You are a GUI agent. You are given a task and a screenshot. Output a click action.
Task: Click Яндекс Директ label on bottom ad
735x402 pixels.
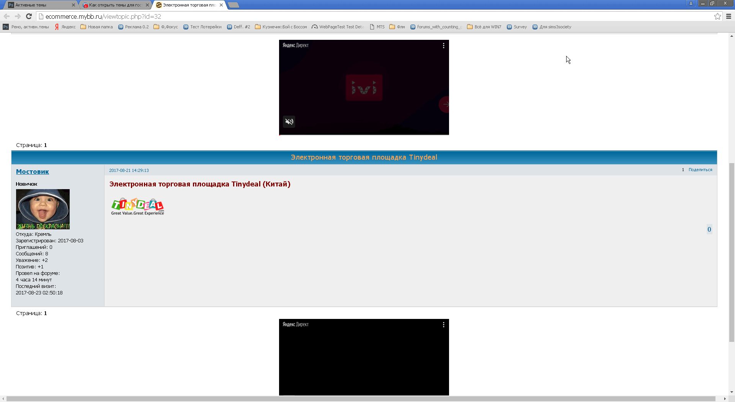(296, 324)
